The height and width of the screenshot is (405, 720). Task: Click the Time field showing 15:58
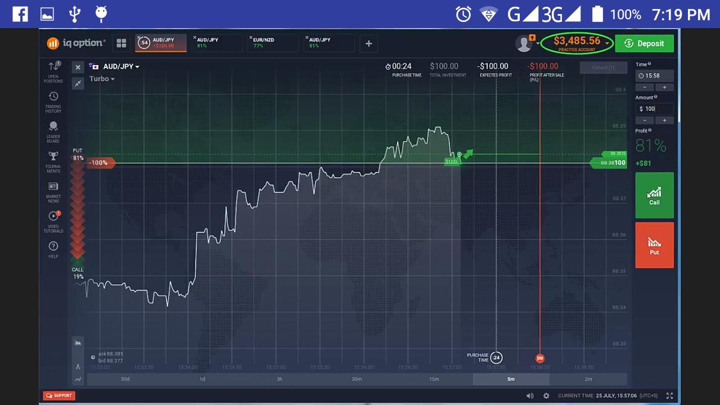click(654, 76)
